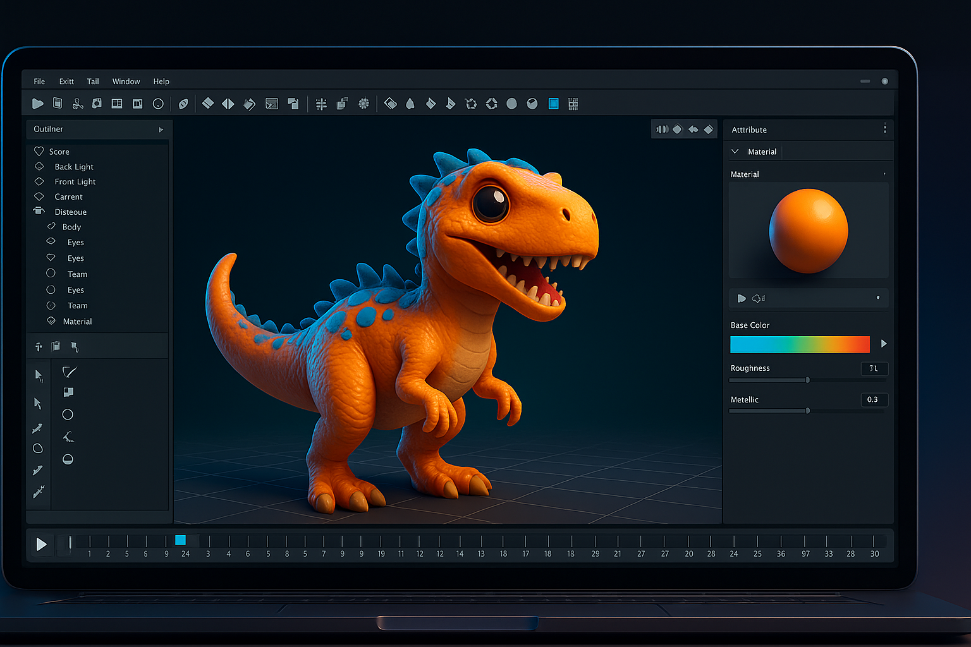Collapse the Material section chevron in Attribute panel
The image size is (971, 647).
(x=735, y=152)
